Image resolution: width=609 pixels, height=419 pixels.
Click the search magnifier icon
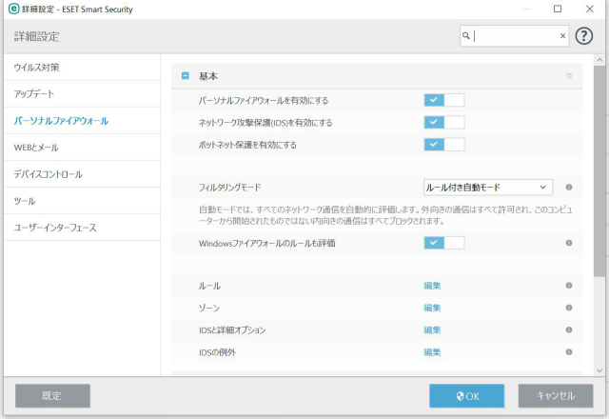coord(466,36)
